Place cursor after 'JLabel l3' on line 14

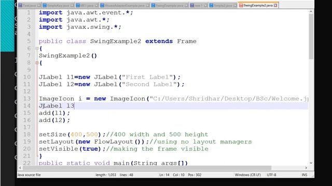74,106
